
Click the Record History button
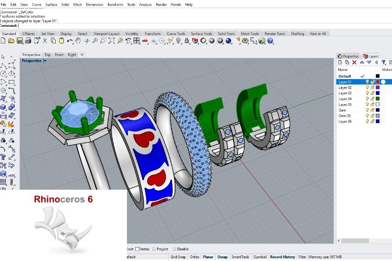[282, 257]
